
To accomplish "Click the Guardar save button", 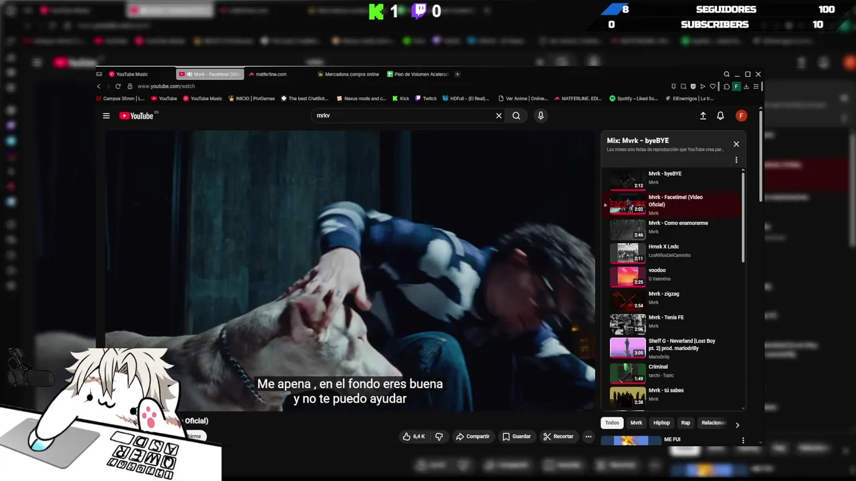I will [516, 436].
